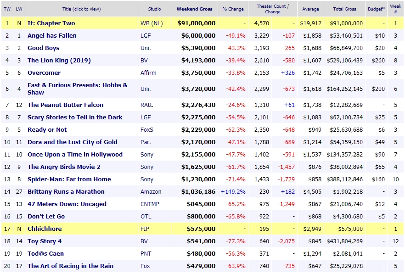Sort by the Studio column header
The height and width of the screenshot is (274, 405).
tap(154, 9)
